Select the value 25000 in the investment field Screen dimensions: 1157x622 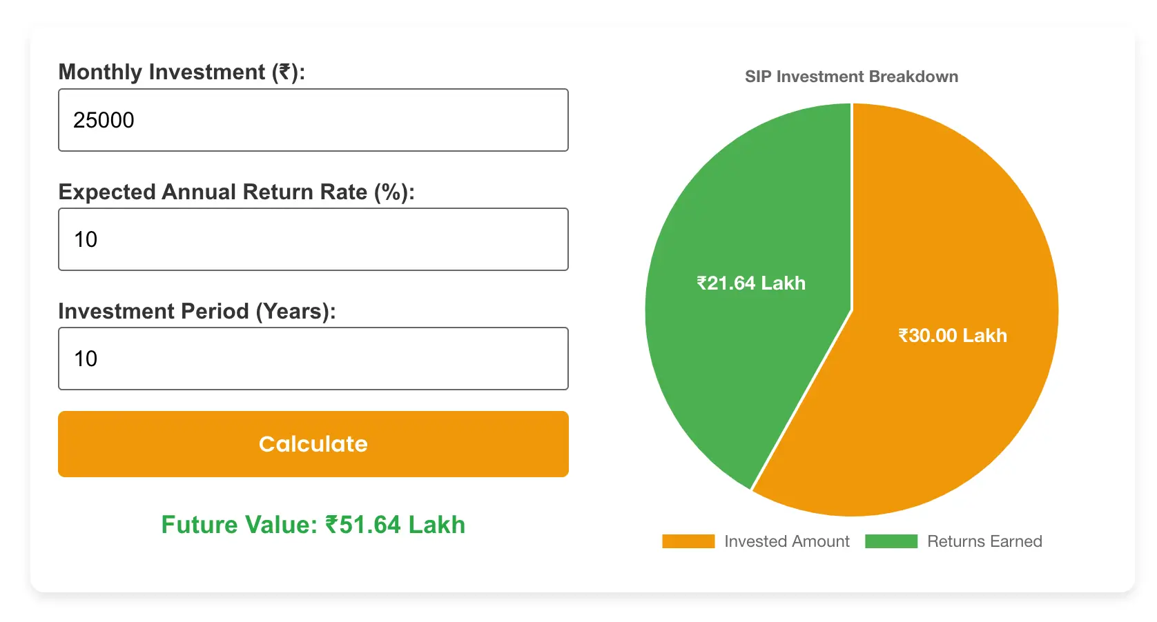104,119
